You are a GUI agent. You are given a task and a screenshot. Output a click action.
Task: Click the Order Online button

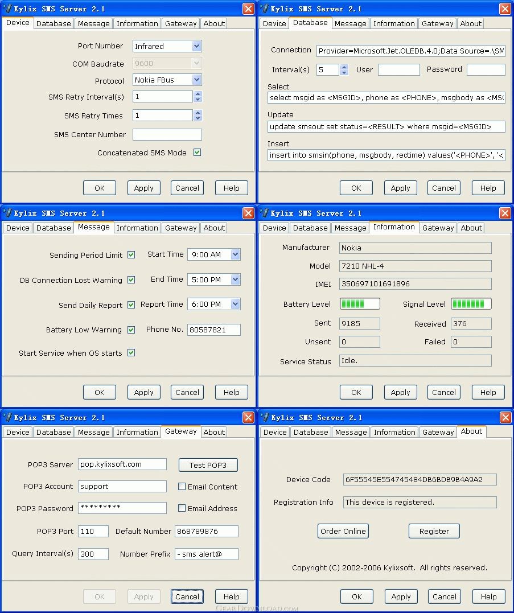pyautogui.click(x=343, y=531)
